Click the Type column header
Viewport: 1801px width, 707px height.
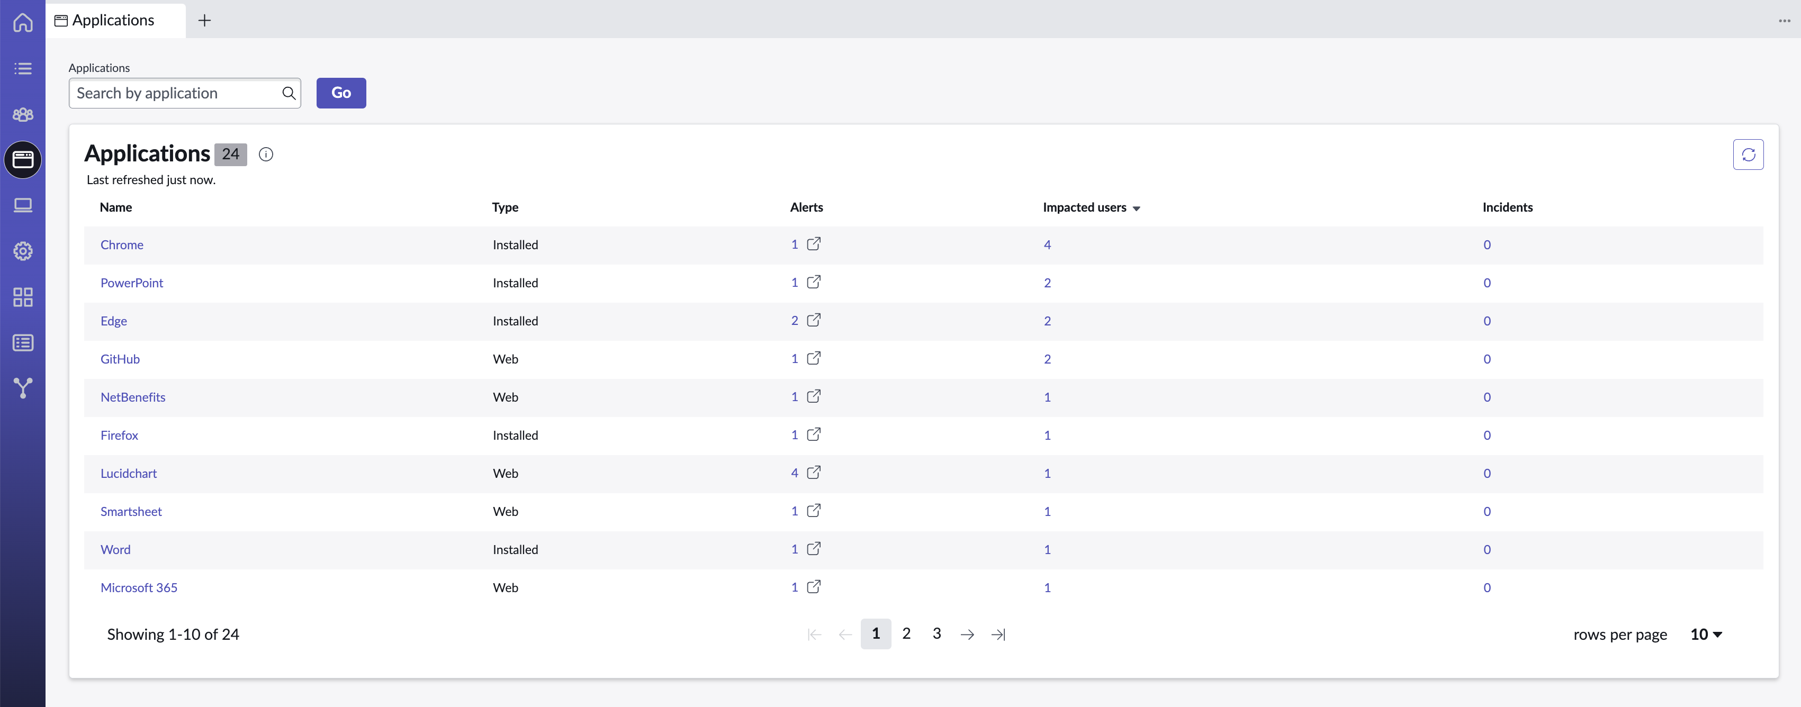pyautogui.click(x=505, y=207)
